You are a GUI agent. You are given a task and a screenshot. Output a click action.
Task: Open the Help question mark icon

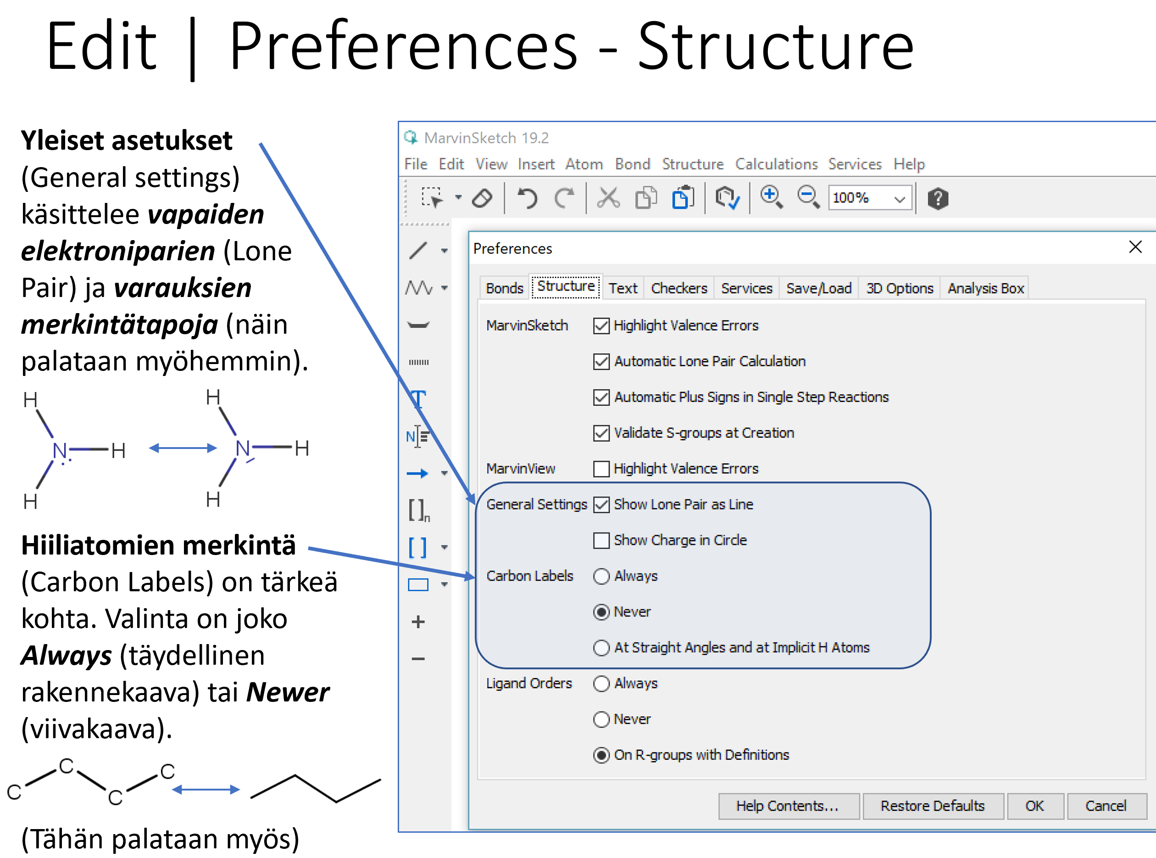938,198
